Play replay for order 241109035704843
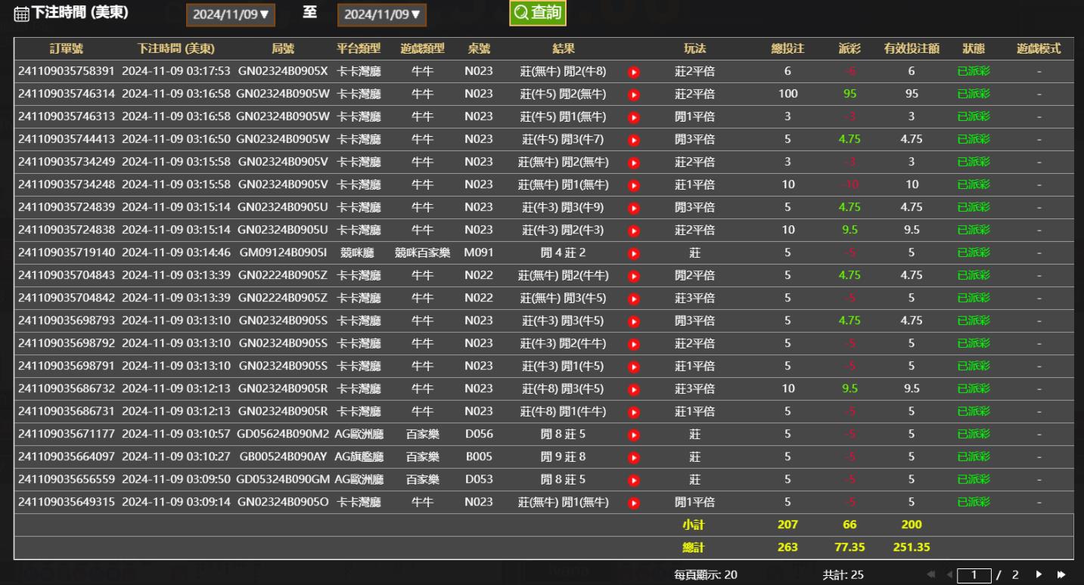The height and width of the screenshot is (585, 1084). 634,276
